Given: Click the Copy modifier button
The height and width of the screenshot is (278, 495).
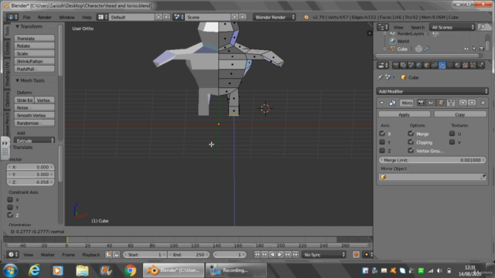Looking at the screenshot, I should pos(460,115).
